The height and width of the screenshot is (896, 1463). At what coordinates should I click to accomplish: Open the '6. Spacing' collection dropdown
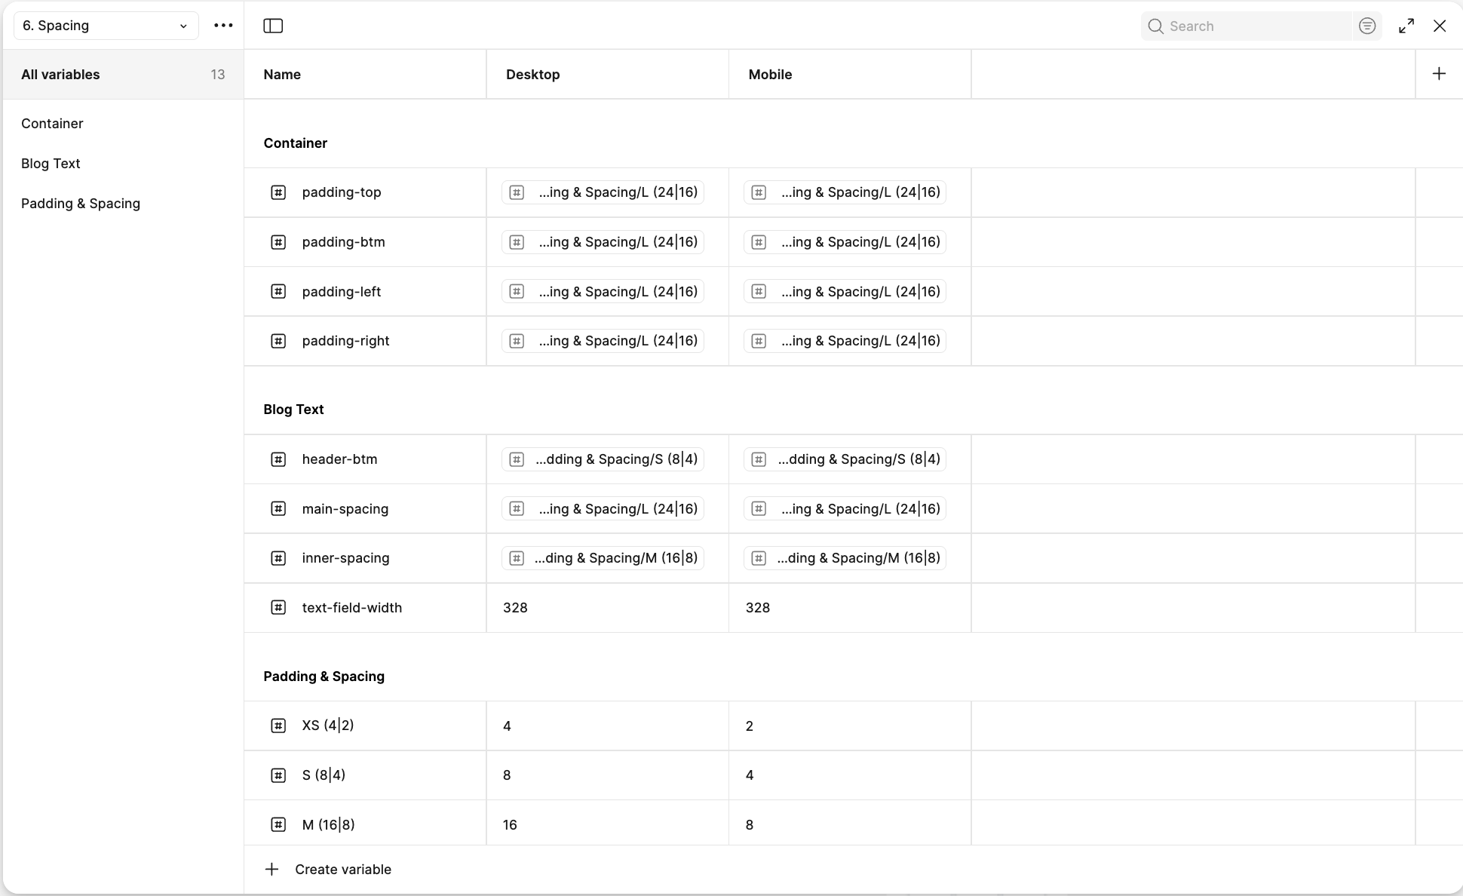[105, 25]
